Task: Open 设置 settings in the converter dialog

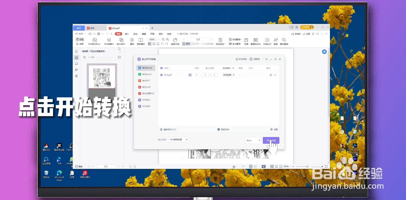Action: (x=274, y=130)
